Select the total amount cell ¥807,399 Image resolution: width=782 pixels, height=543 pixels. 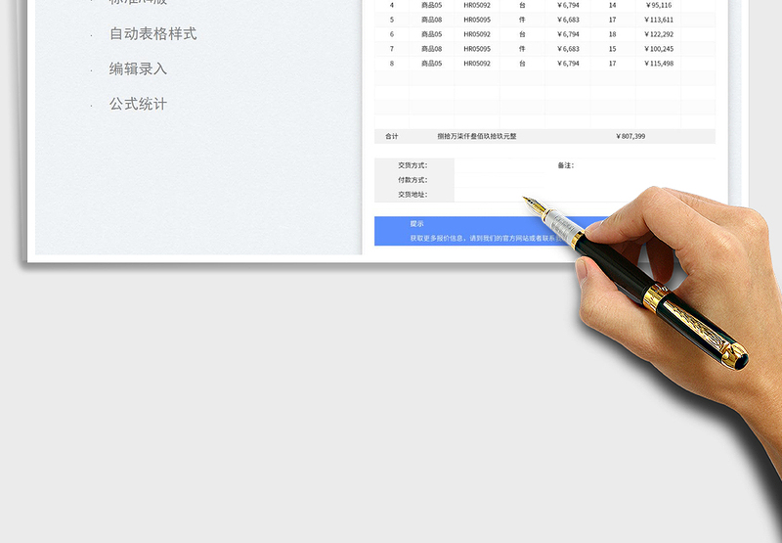point(630,137)
